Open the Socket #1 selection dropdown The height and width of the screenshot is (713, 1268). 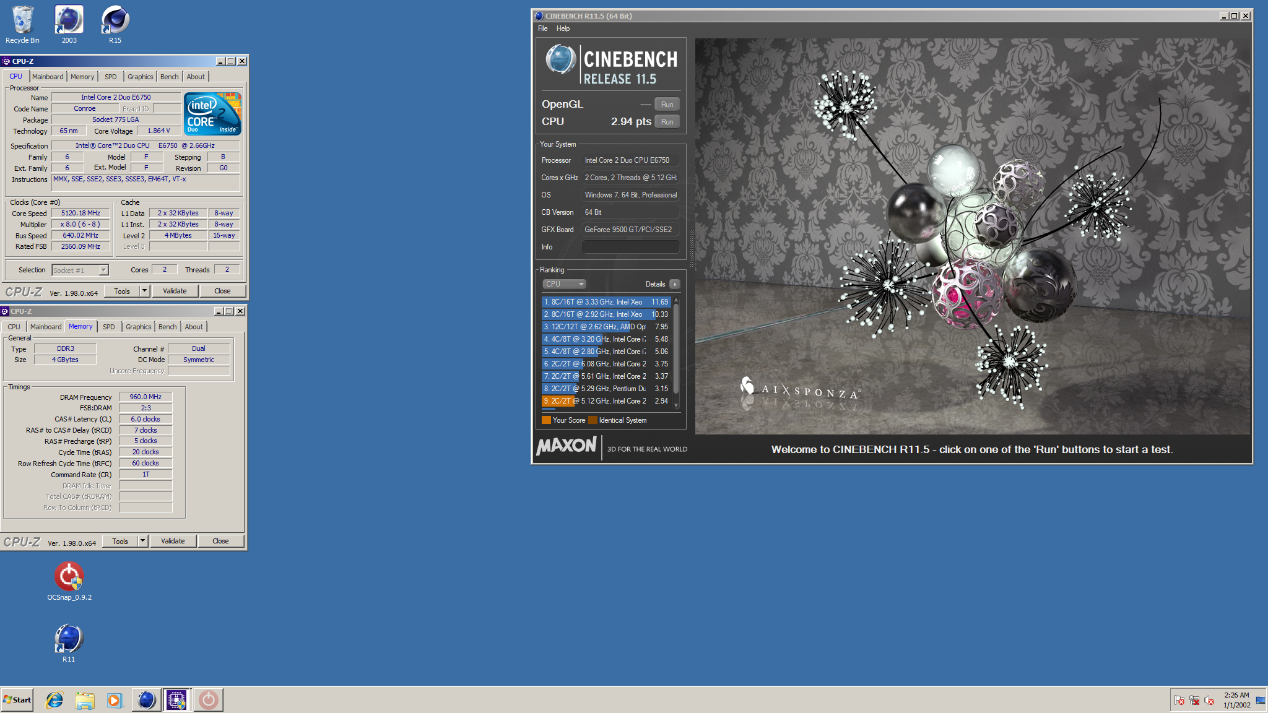80,270
